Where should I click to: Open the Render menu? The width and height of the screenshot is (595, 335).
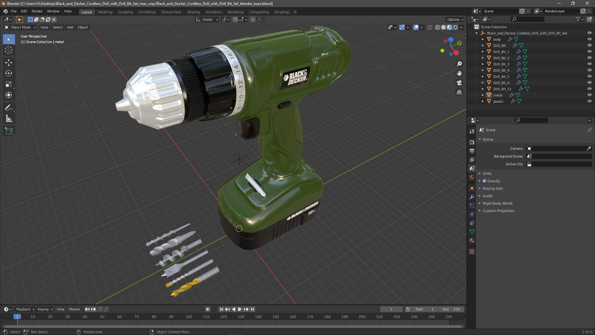click(37, 11)
